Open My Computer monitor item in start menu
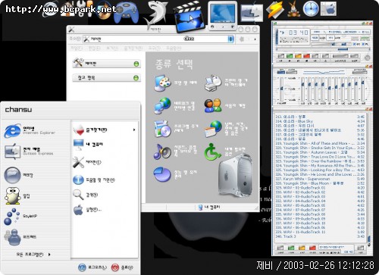The image size is (379, 275). (88, 145)
